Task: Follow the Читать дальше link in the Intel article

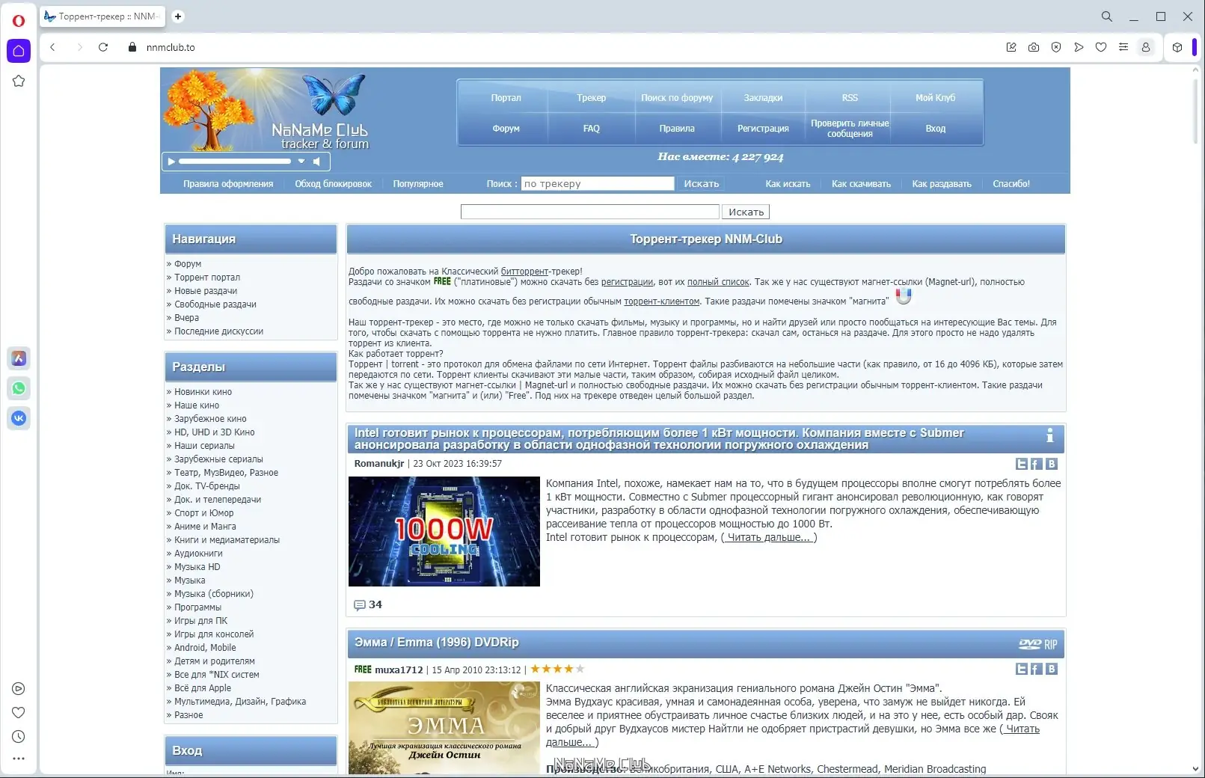Action: [769, 537]
